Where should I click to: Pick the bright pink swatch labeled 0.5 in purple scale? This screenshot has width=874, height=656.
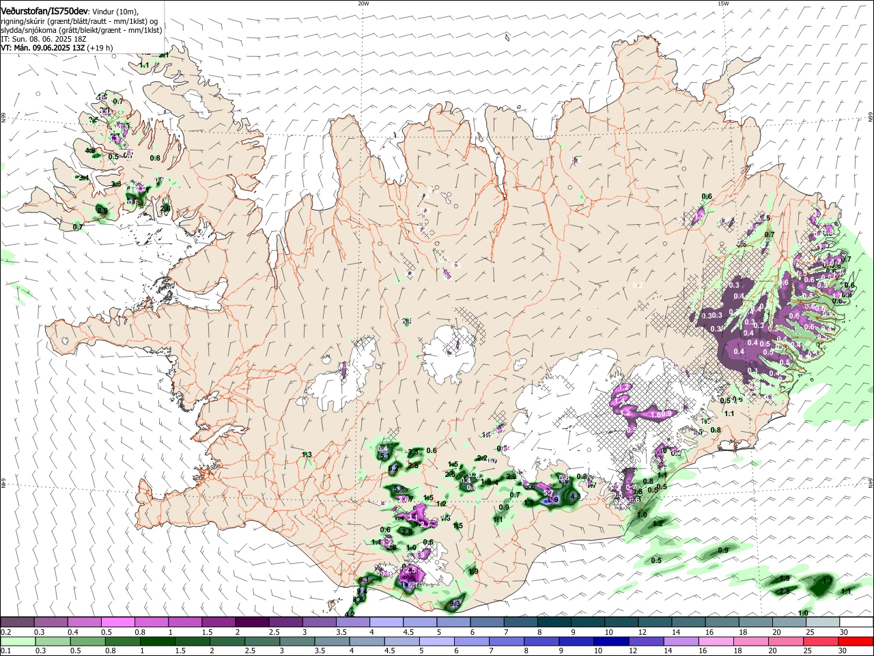point(117,623)
